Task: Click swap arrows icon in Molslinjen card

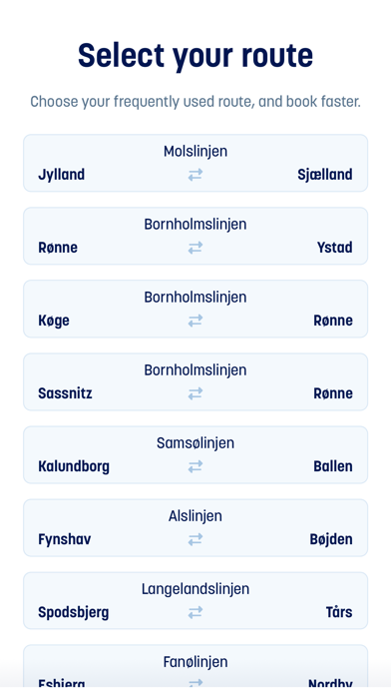Action: 195,175
